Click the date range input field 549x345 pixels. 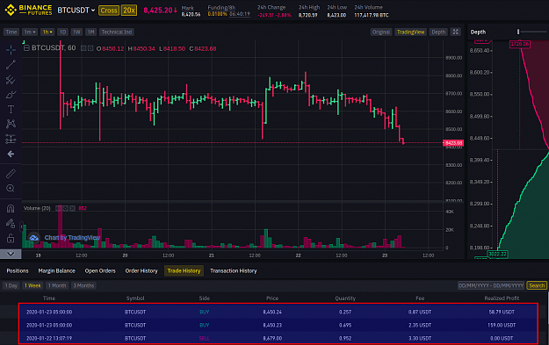pyautogui.click(x=491, y=285)
